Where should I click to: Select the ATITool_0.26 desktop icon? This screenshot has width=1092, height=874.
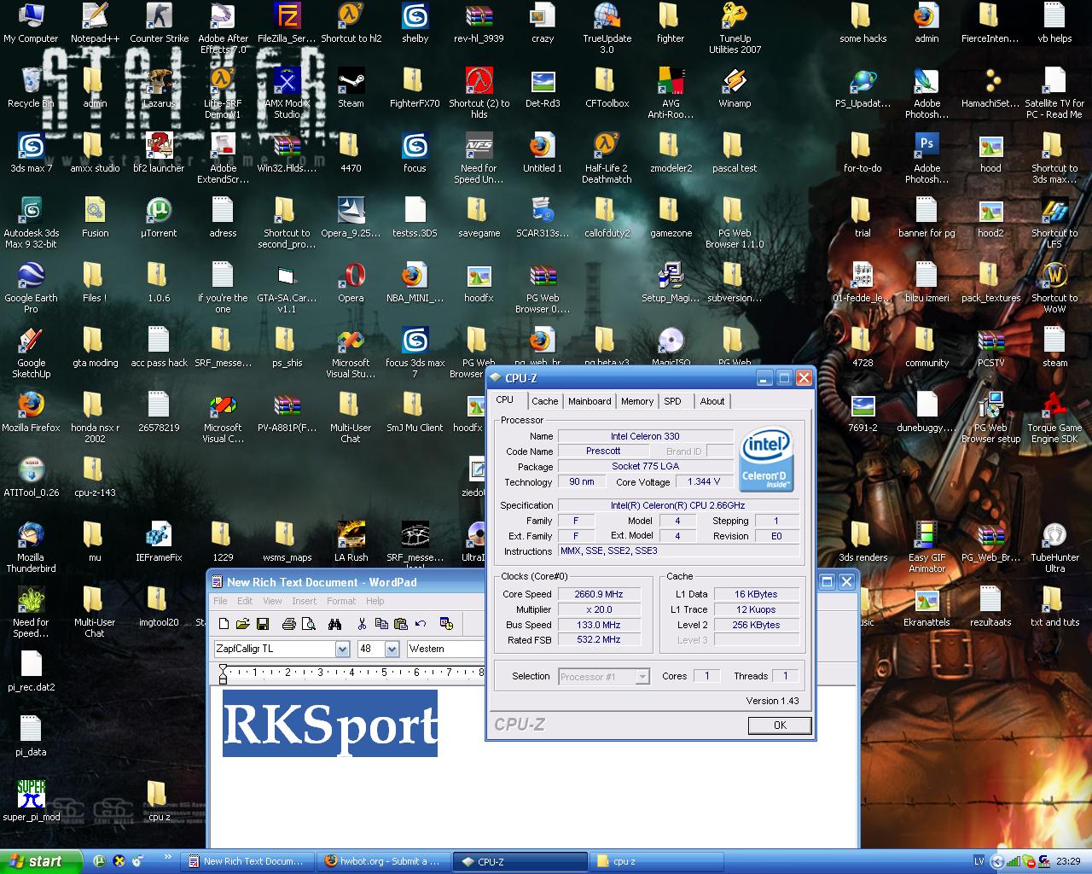31,477
